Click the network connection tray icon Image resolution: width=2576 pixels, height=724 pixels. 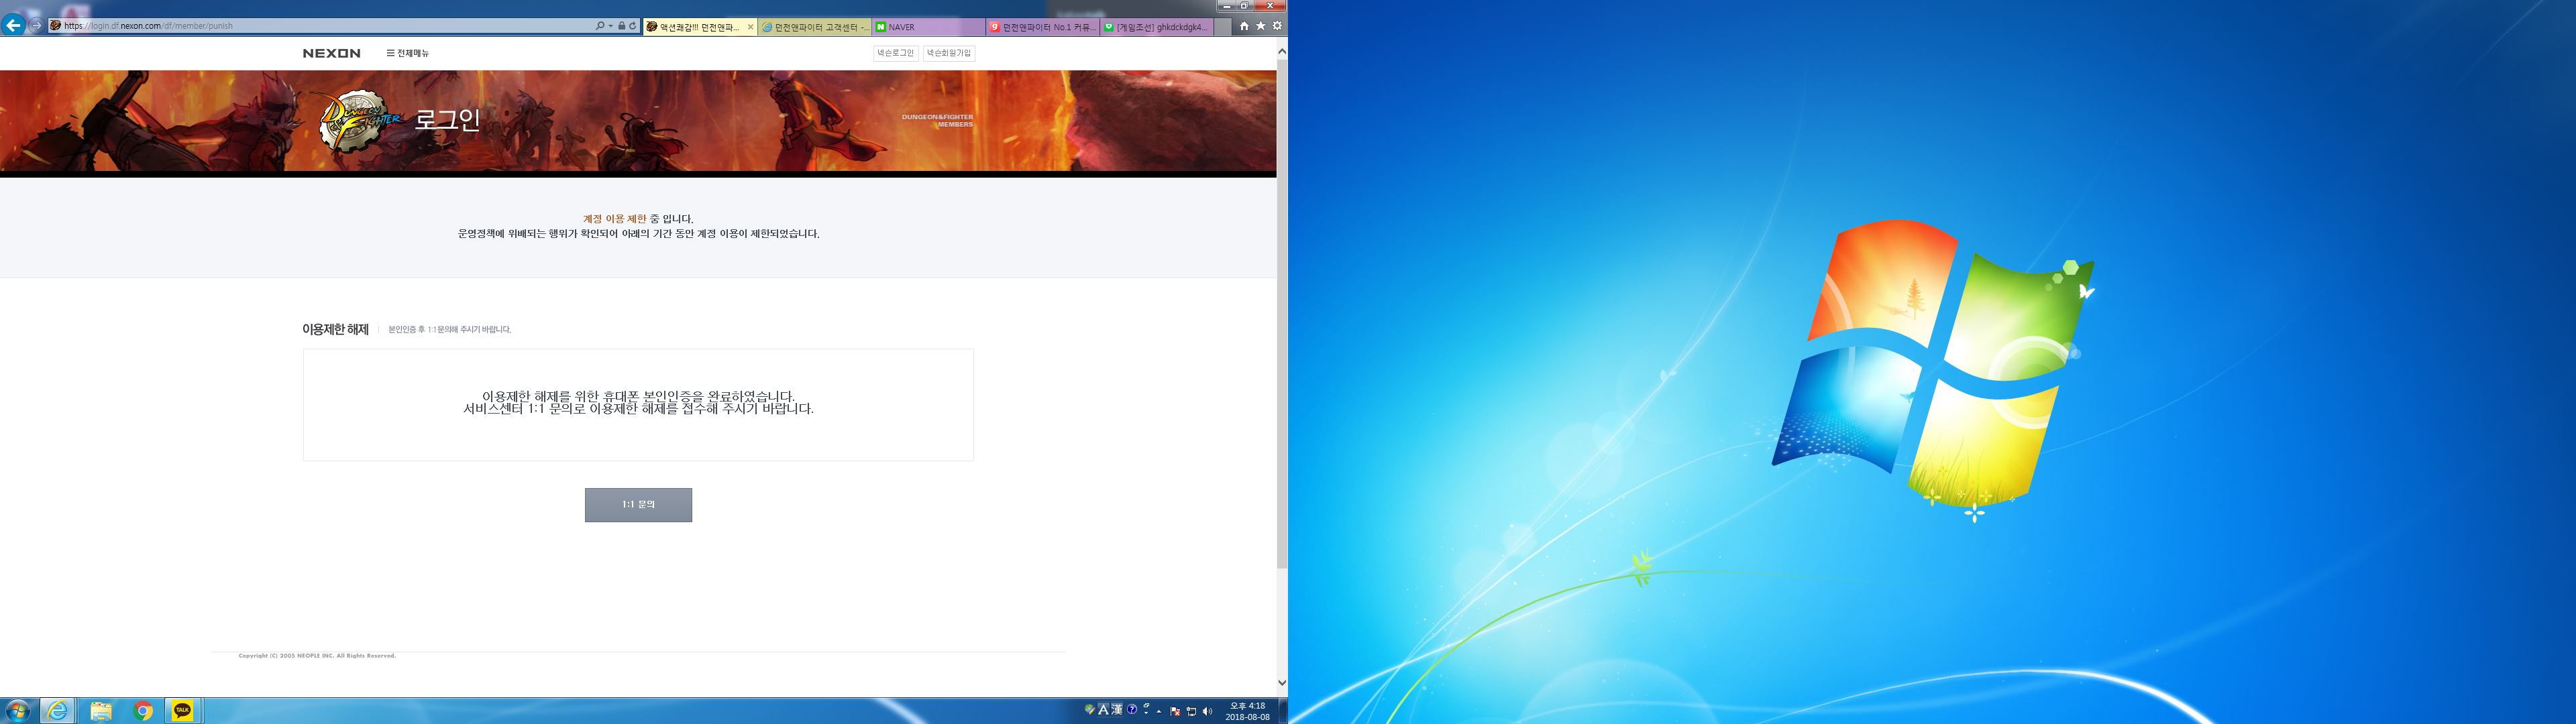pyautogui.click(x=1191, y=711)
